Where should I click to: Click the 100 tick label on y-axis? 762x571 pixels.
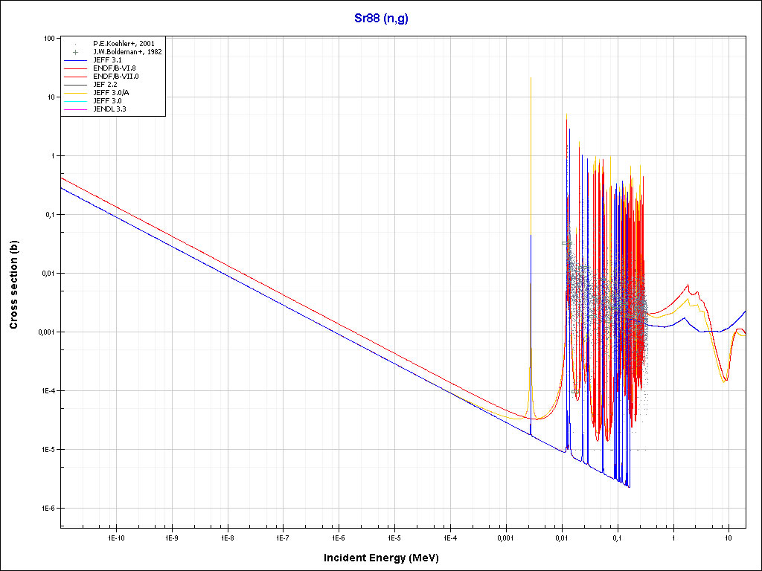[x=51, y=38]
